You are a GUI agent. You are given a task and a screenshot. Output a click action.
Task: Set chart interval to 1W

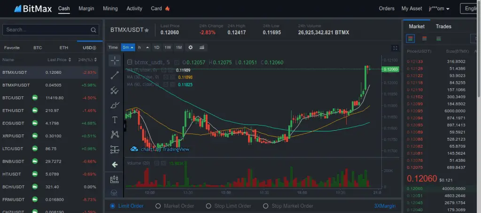[168, 47]
